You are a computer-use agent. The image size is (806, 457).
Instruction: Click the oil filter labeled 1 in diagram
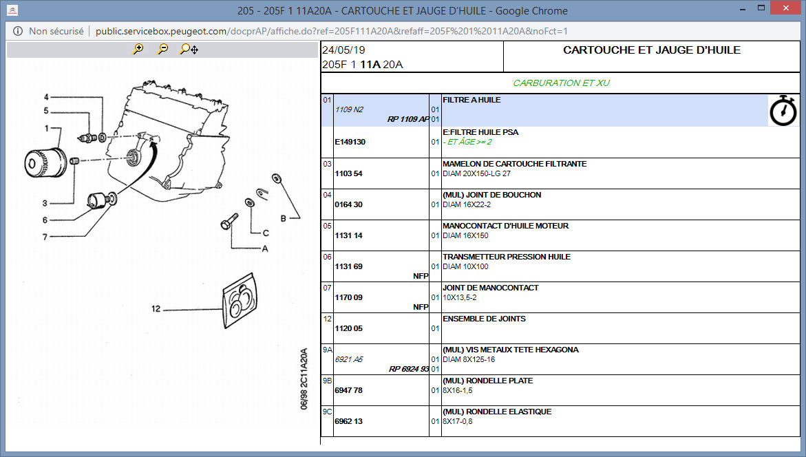(x=42, y=161)
